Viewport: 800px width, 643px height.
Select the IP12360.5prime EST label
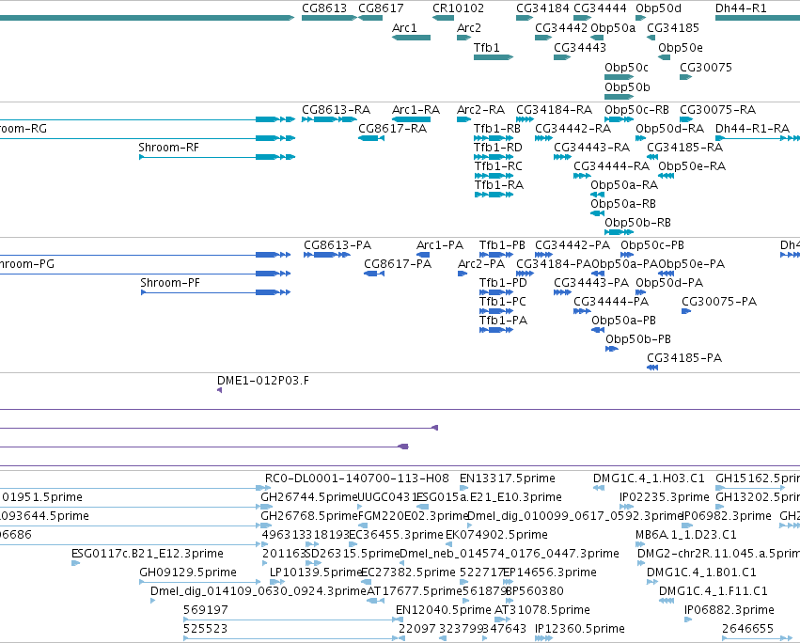[580, 629]
